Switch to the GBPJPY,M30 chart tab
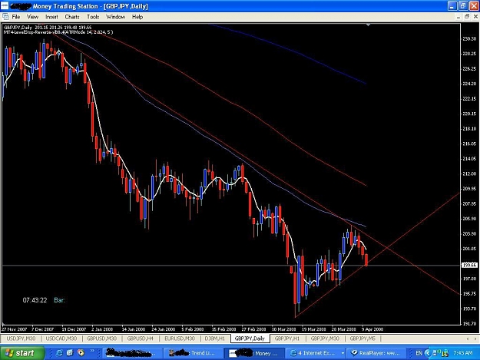The width and height of the screenshot is (480, 360). pos(325,339)
